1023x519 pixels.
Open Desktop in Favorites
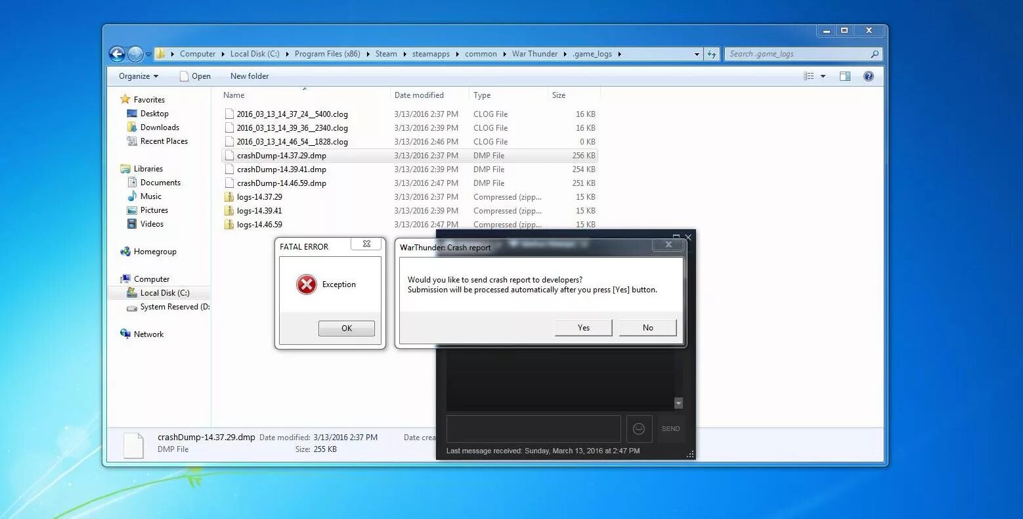154,114
